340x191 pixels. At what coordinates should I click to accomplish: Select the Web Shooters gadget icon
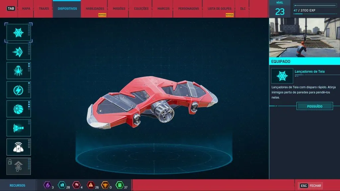(x=19, y=32)
